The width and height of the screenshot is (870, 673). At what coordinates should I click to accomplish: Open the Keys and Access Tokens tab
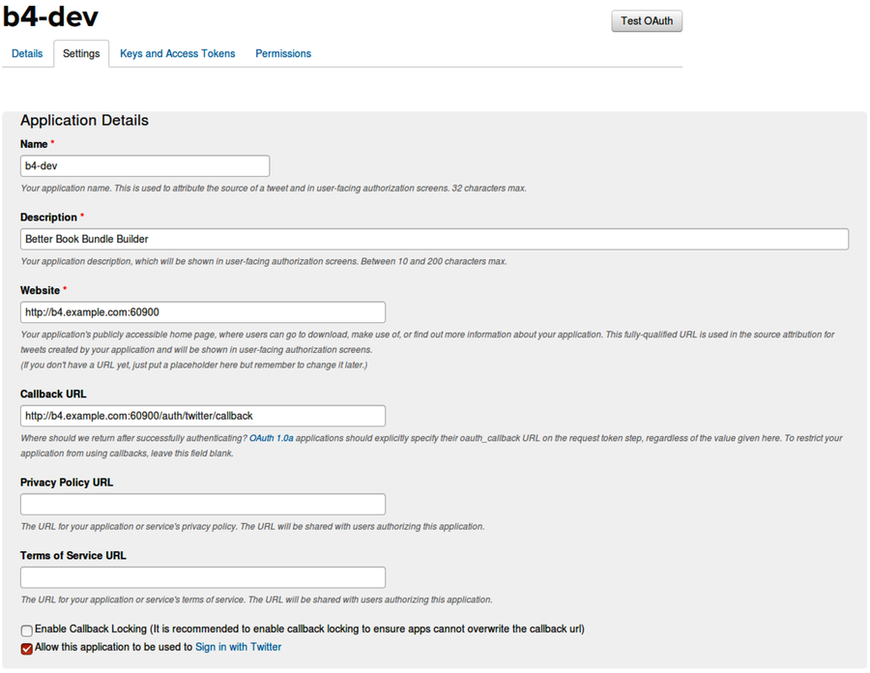pyautogui.click(x=177, y=53)
